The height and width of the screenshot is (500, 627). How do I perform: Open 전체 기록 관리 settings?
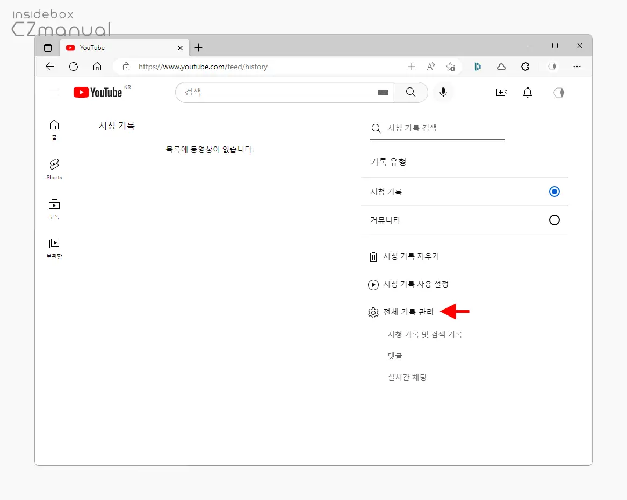coord(408,312)
